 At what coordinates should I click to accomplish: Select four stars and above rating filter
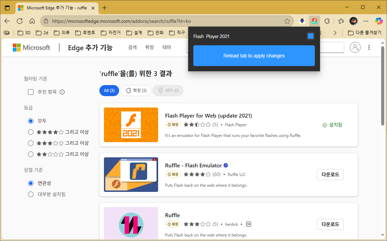point(31,132)
